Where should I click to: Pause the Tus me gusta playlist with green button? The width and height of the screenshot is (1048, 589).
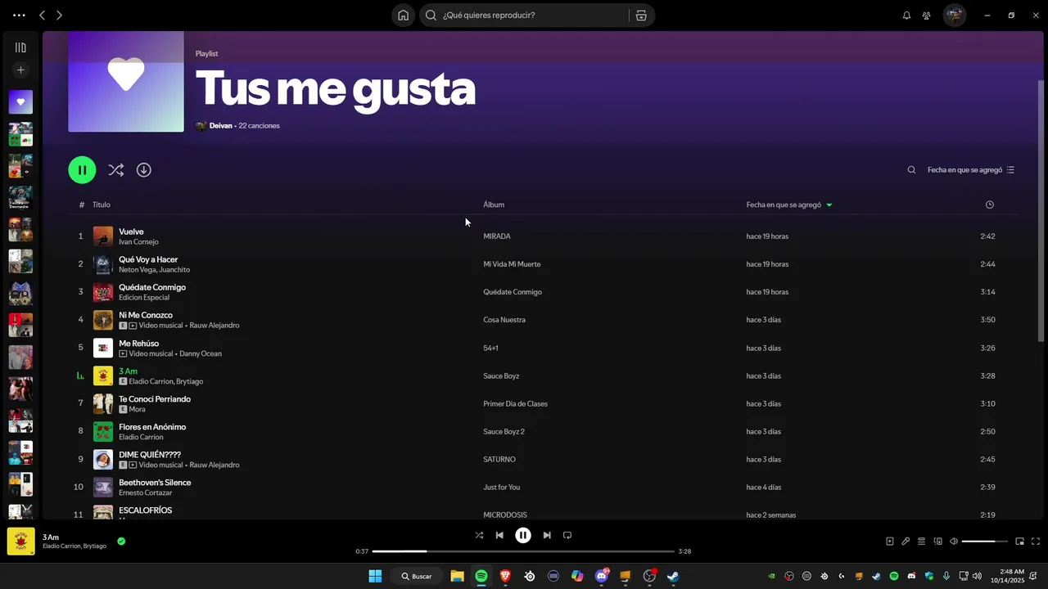82,170
